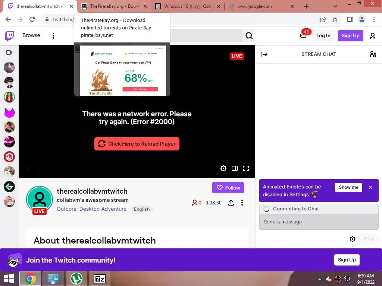The image size is (382, 286).
Task: Click the Log In button
Action: (x=323, y=36)
